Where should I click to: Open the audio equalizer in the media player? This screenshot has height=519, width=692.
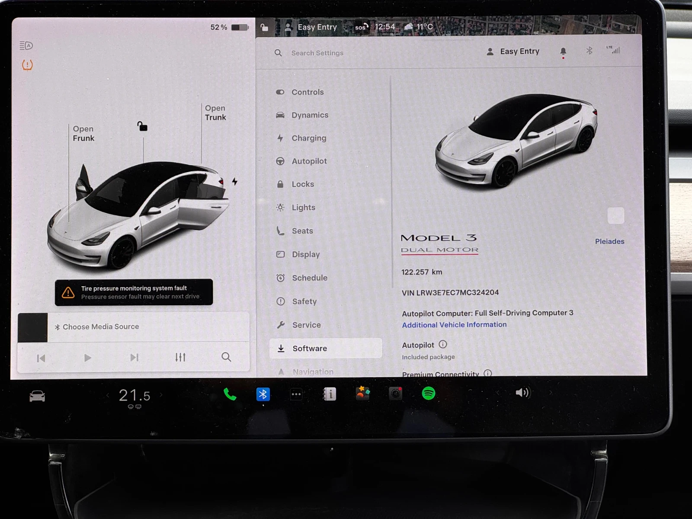pos(180,357)
